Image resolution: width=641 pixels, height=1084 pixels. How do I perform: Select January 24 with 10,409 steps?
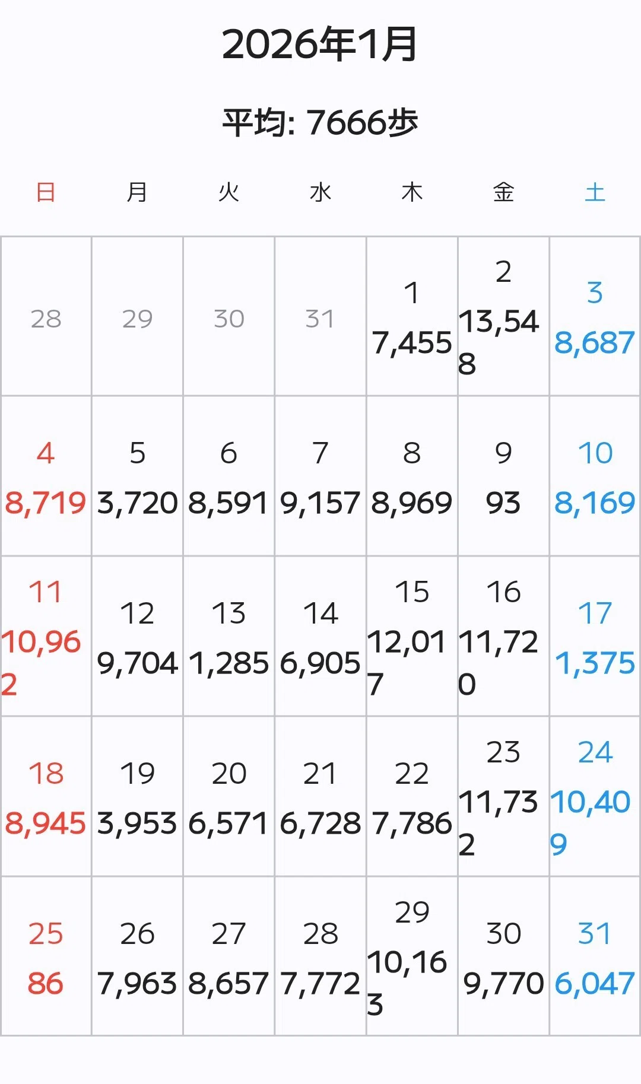point(595,797)
